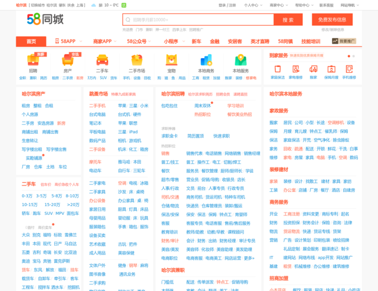Viewport: 378px width, 291px height.
Task: Open the 工商注册 link in 商务服务
Action: point(291,214)
